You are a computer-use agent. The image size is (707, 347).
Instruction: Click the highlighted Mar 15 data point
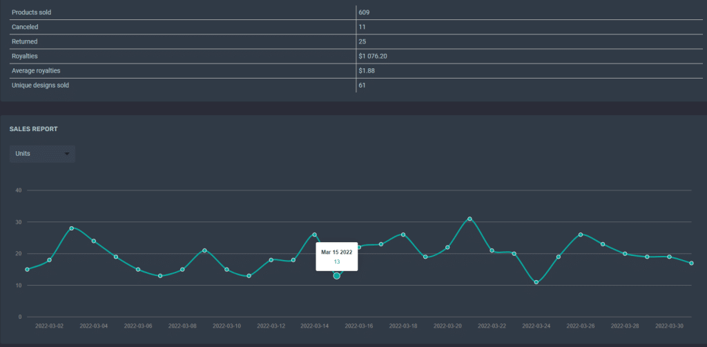(336, 276)
